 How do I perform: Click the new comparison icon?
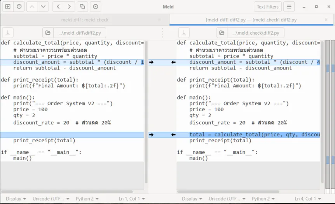[x=8, y=7]
